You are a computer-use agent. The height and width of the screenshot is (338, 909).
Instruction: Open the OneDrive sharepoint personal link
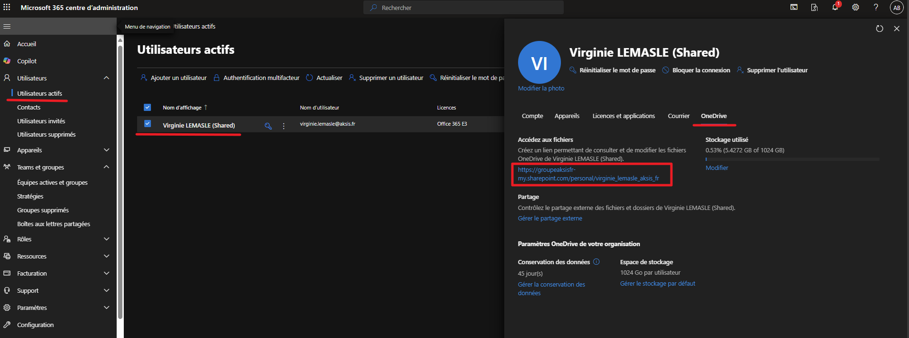click(x=589, y=174)
